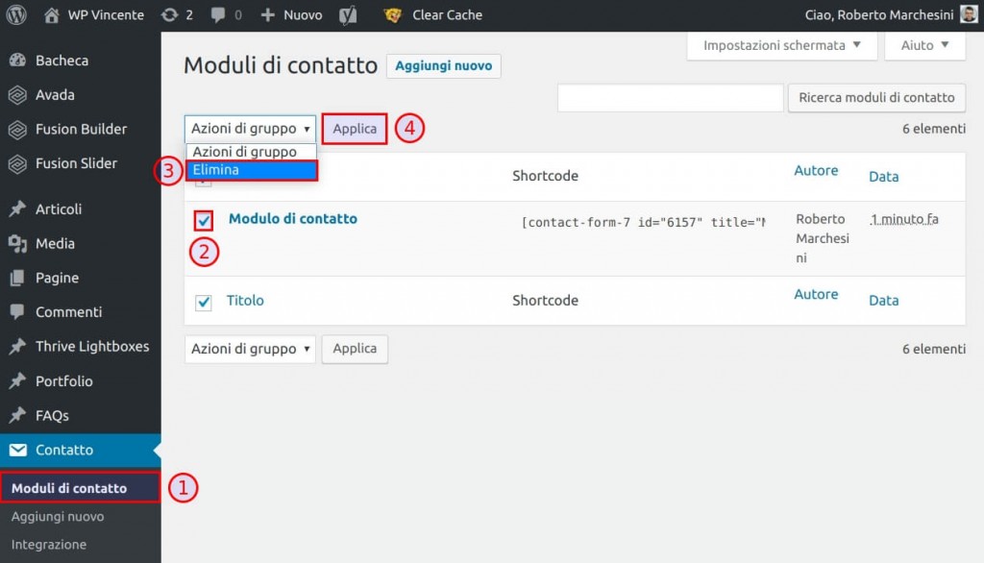Open FAQs in the sidebar
The height and width of the screenshot is (563, 984).
coord(52,415)
